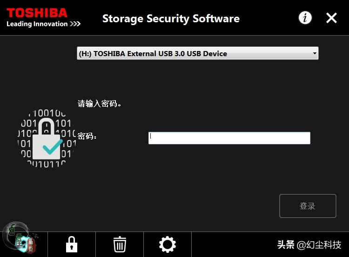Screen dimensions: 349x257
Task: Expand the drive list dropdown arrow
Action: [315, 53]
